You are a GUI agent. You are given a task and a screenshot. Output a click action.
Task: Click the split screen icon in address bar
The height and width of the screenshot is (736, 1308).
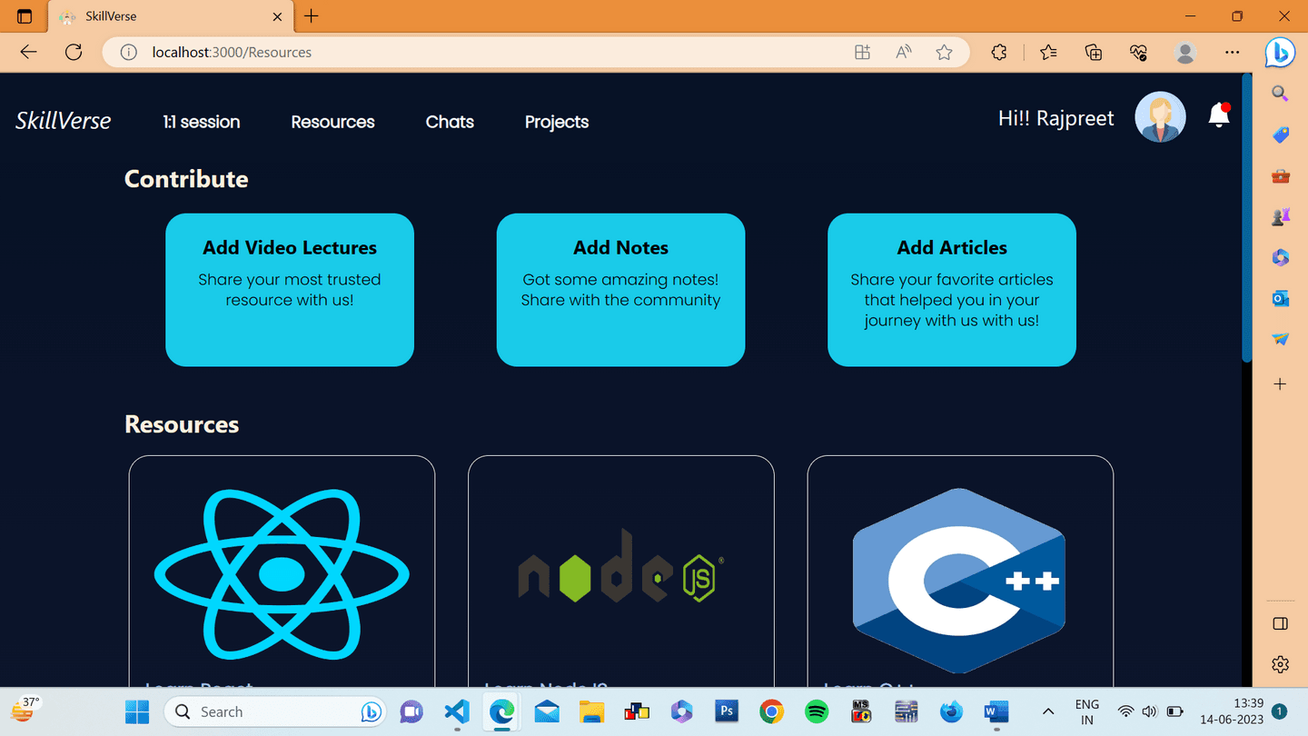(x=862, y=52)
